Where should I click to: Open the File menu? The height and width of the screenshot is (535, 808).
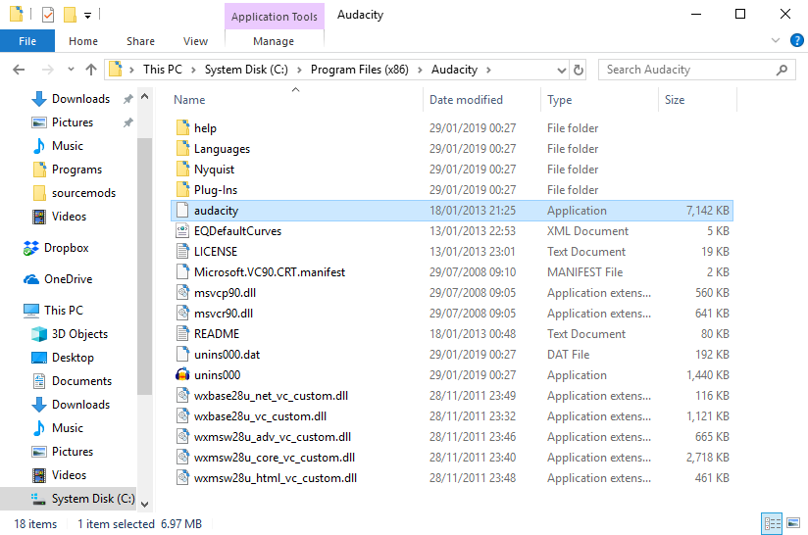tap(27, 41)
